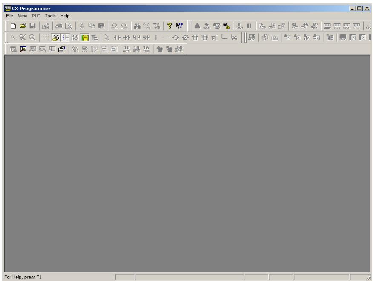
Task: Open the View menu
Action: (x=23, y=16)
